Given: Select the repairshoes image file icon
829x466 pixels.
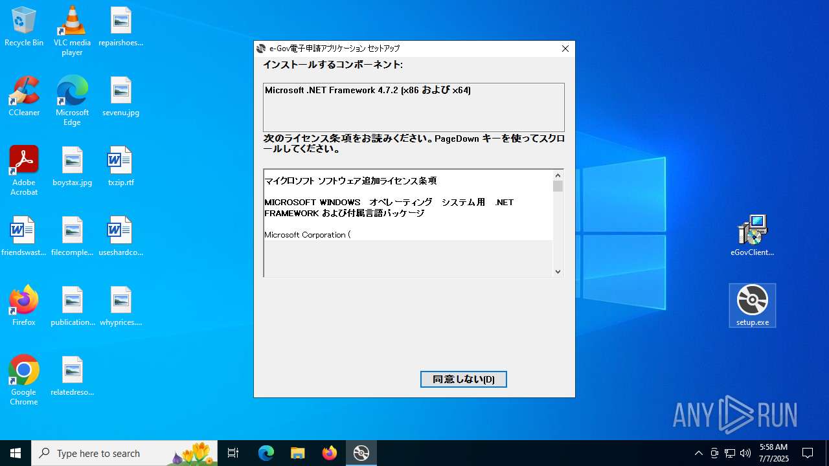Looking at the screenshot, I should 121,27.
